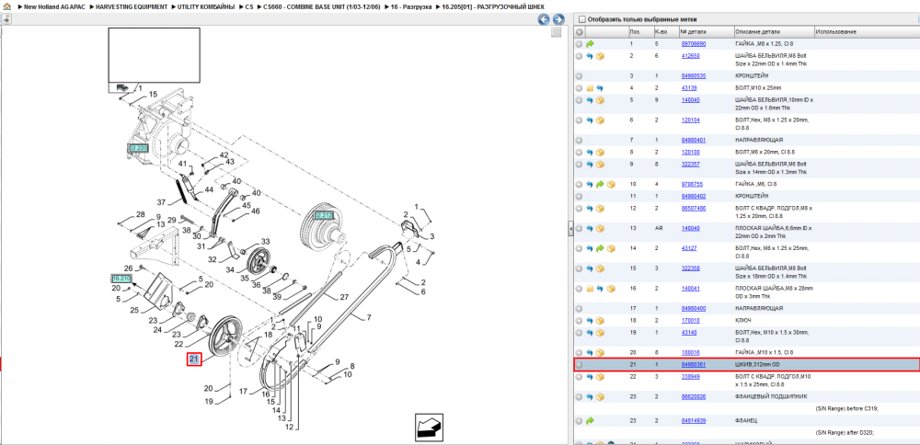Sort by 'Поз.' column header

[x=640, y=31]
